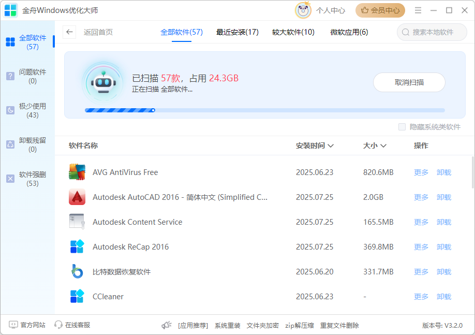Click the 官方网站 text link
Viewport: 475px width, 335px height.
tap(33, 325)
